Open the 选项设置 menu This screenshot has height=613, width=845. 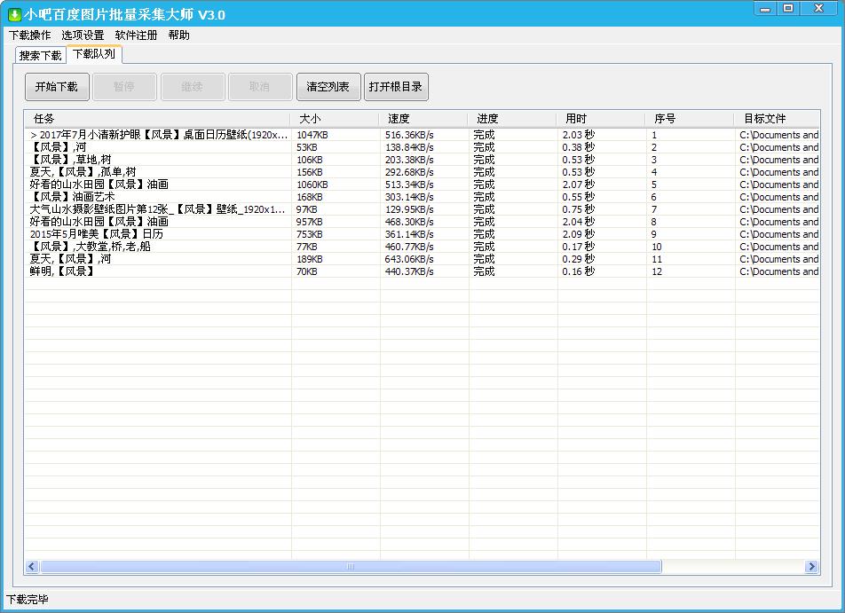(x=83, y=35)
